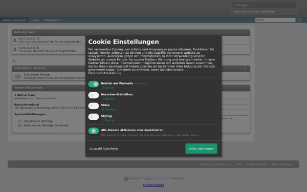Click the Allen zustimmen button
Viewport: 307px width, 192px height.
pyautogui.click(x=201, y=148)
